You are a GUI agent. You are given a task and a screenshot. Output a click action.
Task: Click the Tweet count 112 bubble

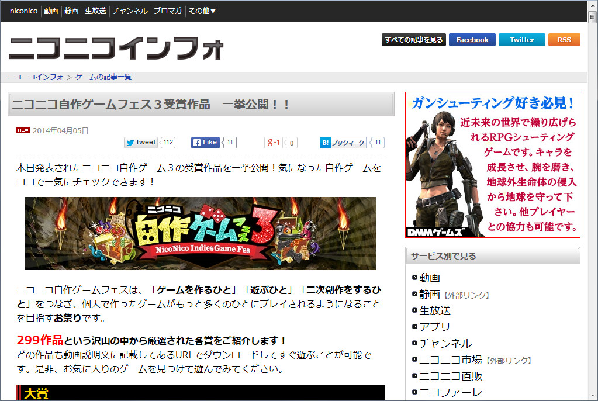168,142
